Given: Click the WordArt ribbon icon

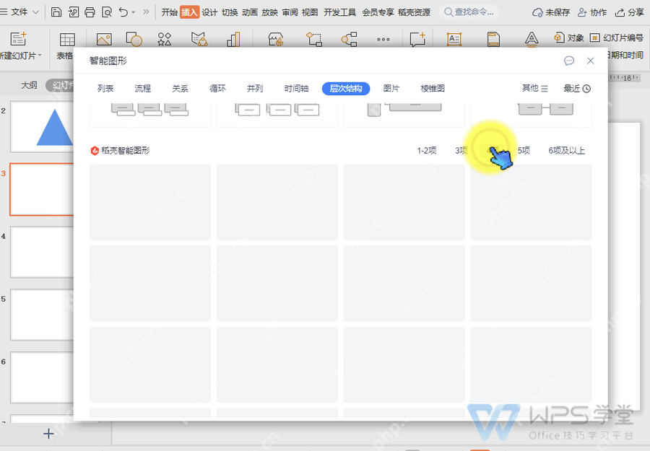Looking at the screenshot, I should pyautogui.click(x=532, y=40).
